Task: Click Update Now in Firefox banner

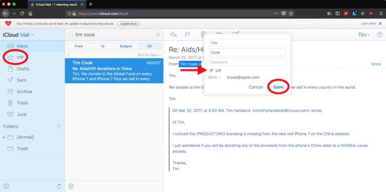Action: [x=128, y=24]
